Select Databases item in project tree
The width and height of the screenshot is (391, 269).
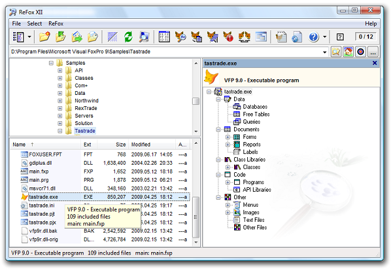coord(255,107)
